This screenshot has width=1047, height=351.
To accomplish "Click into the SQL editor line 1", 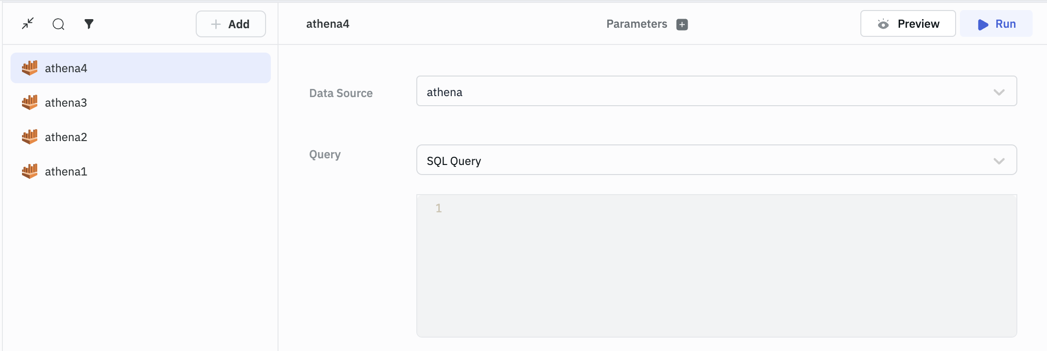I will [718, 208].
